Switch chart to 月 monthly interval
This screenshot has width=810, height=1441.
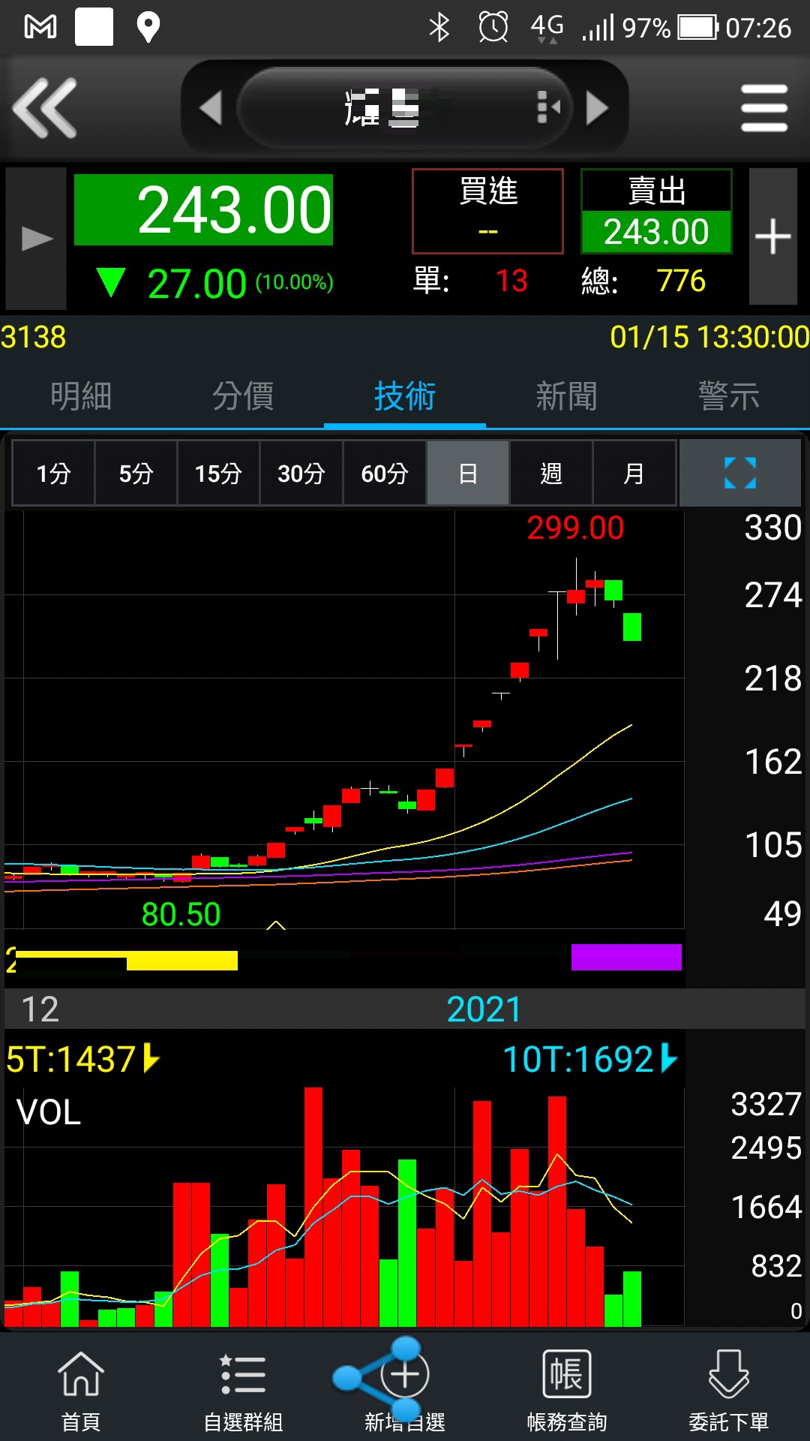tap(634, 474)
